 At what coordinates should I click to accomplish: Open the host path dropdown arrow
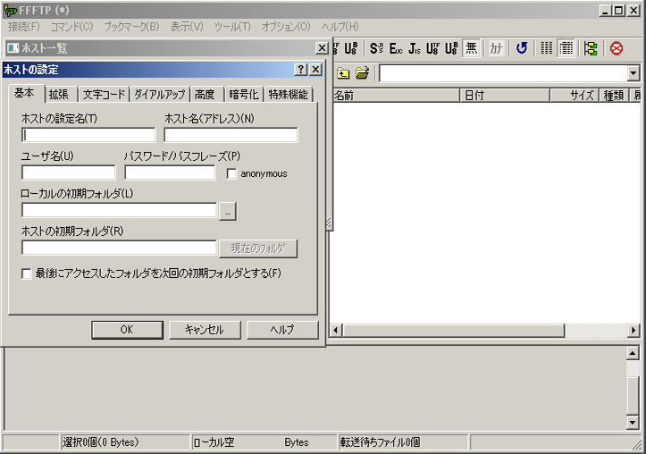point(633,74)
